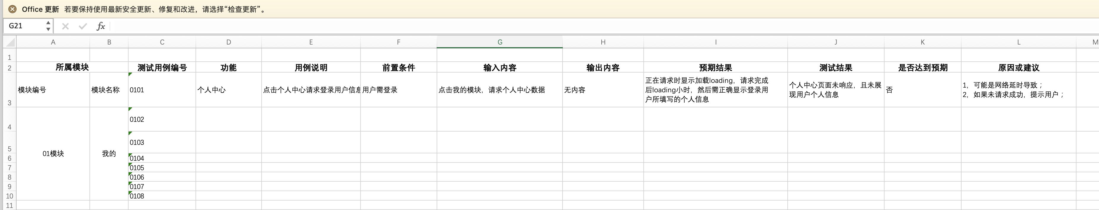Click the formula bar confirm checkmark icon
This screenshot has height=210, width=1099.
pyautogui.click(x=83, y=26)
